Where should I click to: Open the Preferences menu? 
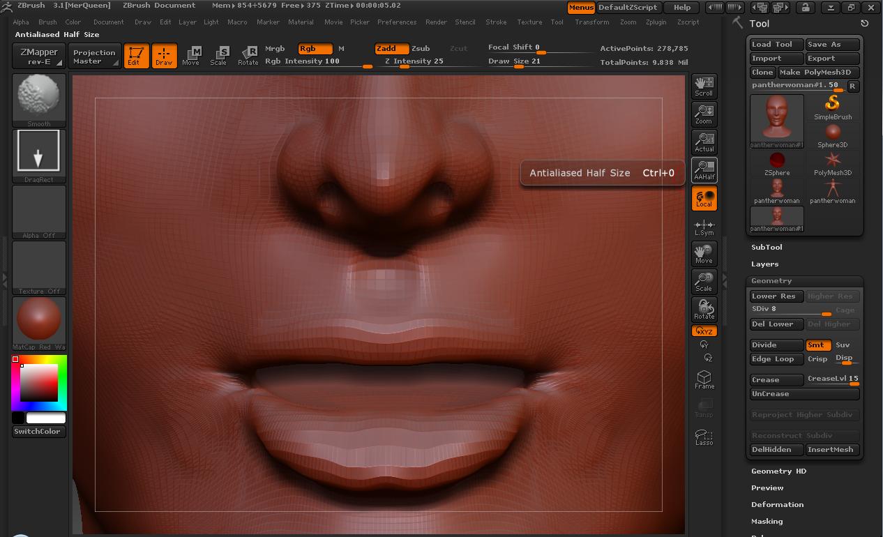(397, 22)
